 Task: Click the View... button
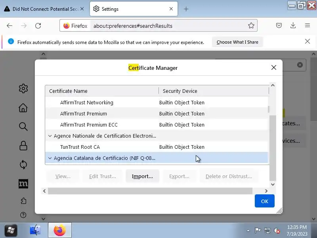63,176
